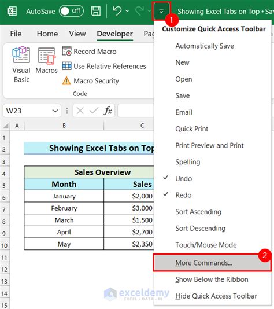The image size is (274, 309).
Task: Uncheck Redo in the customize menu
Action: pos(212,195)
